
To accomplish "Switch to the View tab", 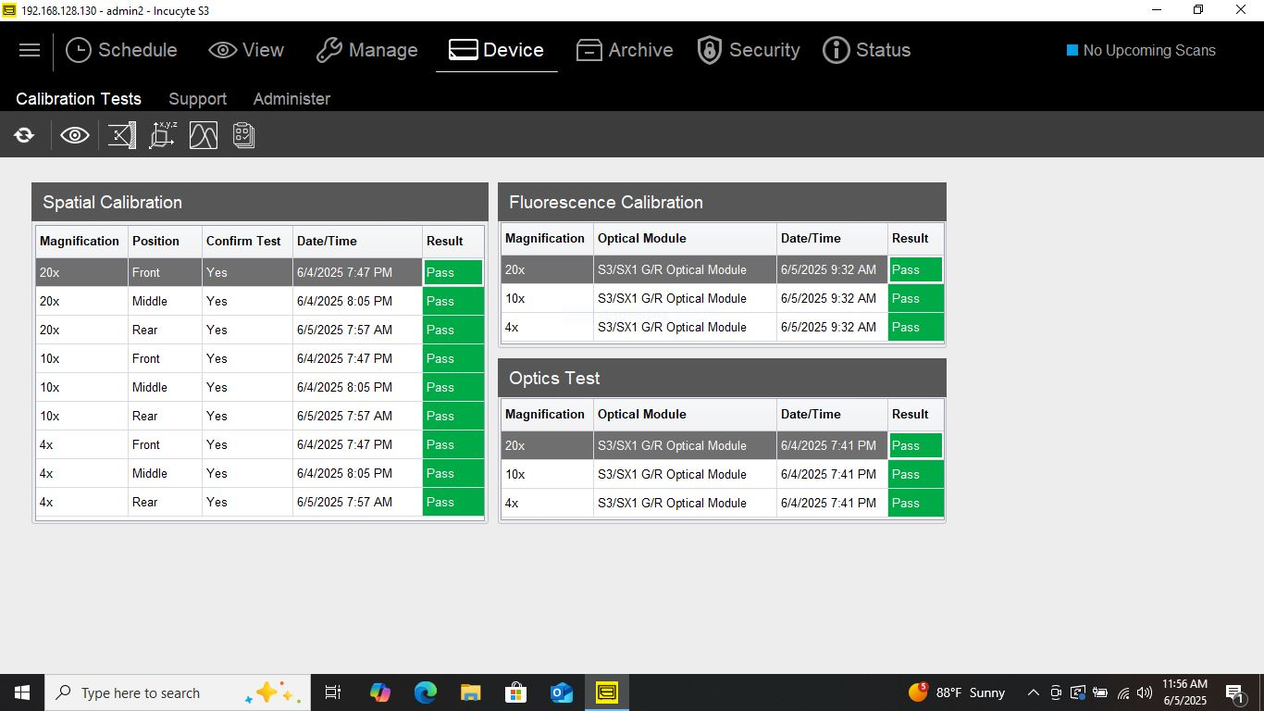I will point(246,50).
